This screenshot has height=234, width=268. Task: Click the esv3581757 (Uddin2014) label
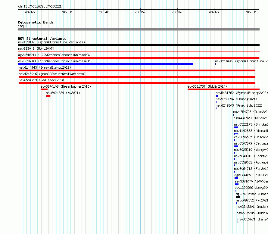tap(207, 86)
